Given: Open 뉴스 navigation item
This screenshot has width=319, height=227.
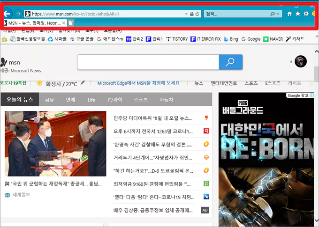Looking at the screenshot, I should (199, 83).
